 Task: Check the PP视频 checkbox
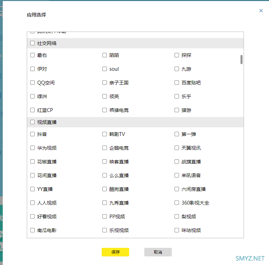tap(104, 217)
